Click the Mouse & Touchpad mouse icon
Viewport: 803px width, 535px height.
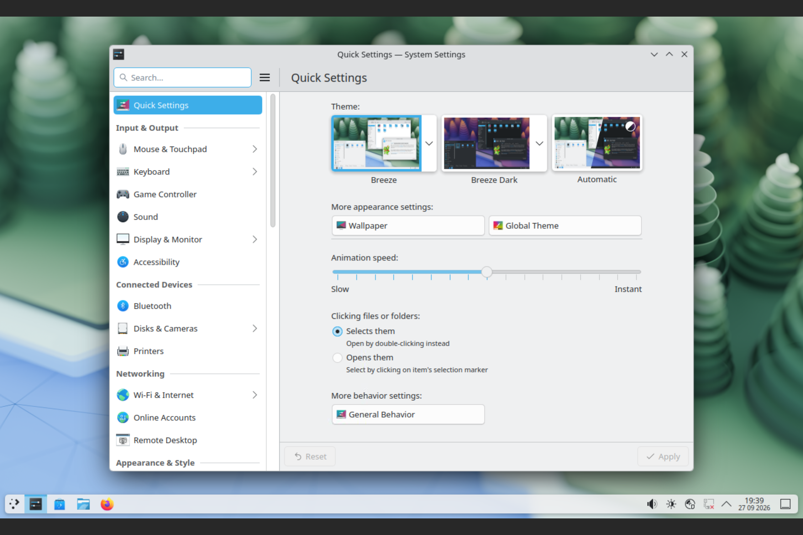coord(123,149)
